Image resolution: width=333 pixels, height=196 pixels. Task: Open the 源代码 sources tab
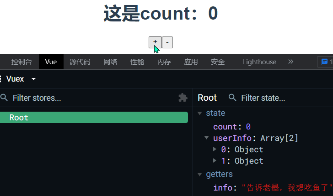coord(80,62)
